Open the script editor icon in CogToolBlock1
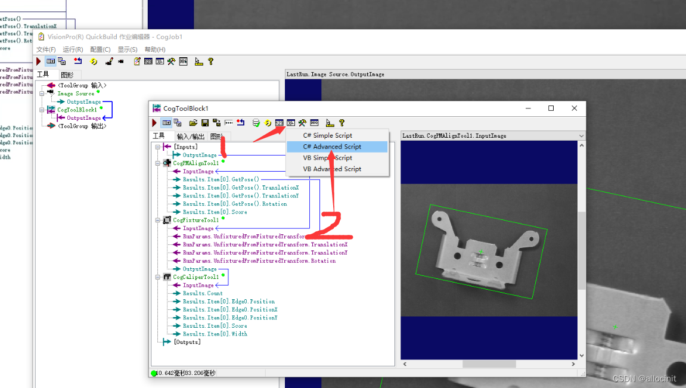Image resolution: width=686 pixels, height=388 pixels. (291, 123)
